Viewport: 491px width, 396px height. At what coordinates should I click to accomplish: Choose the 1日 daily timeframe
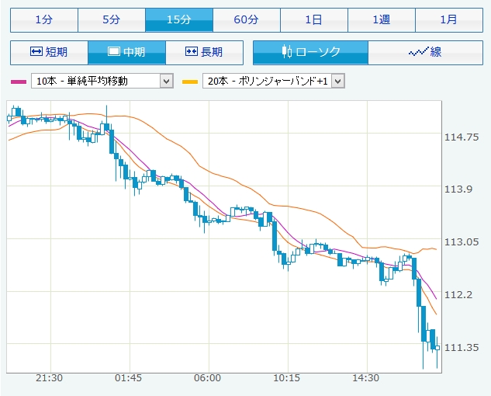coord(314,20)
